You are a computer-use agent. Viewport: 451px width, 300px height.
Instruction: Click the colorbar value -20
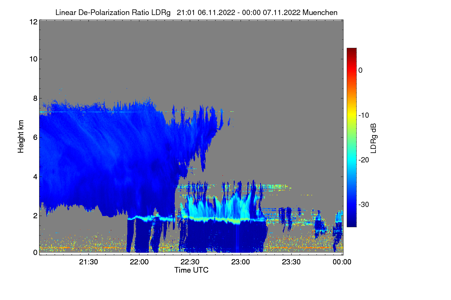click(x=364, y=160)
